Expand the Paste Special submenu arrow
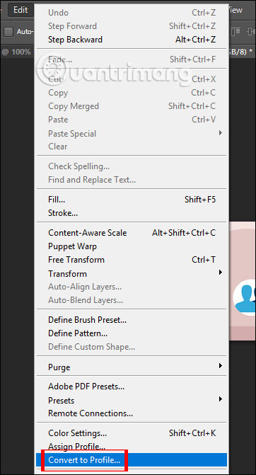256x475 pixels. pos(221,132)
